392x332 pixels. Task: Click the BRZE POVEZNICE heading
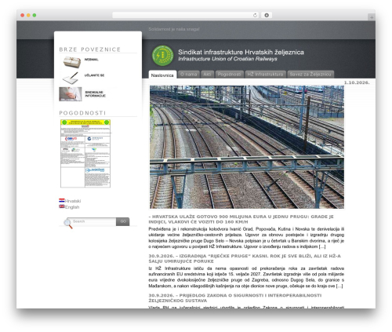click(x=90, y=49)
